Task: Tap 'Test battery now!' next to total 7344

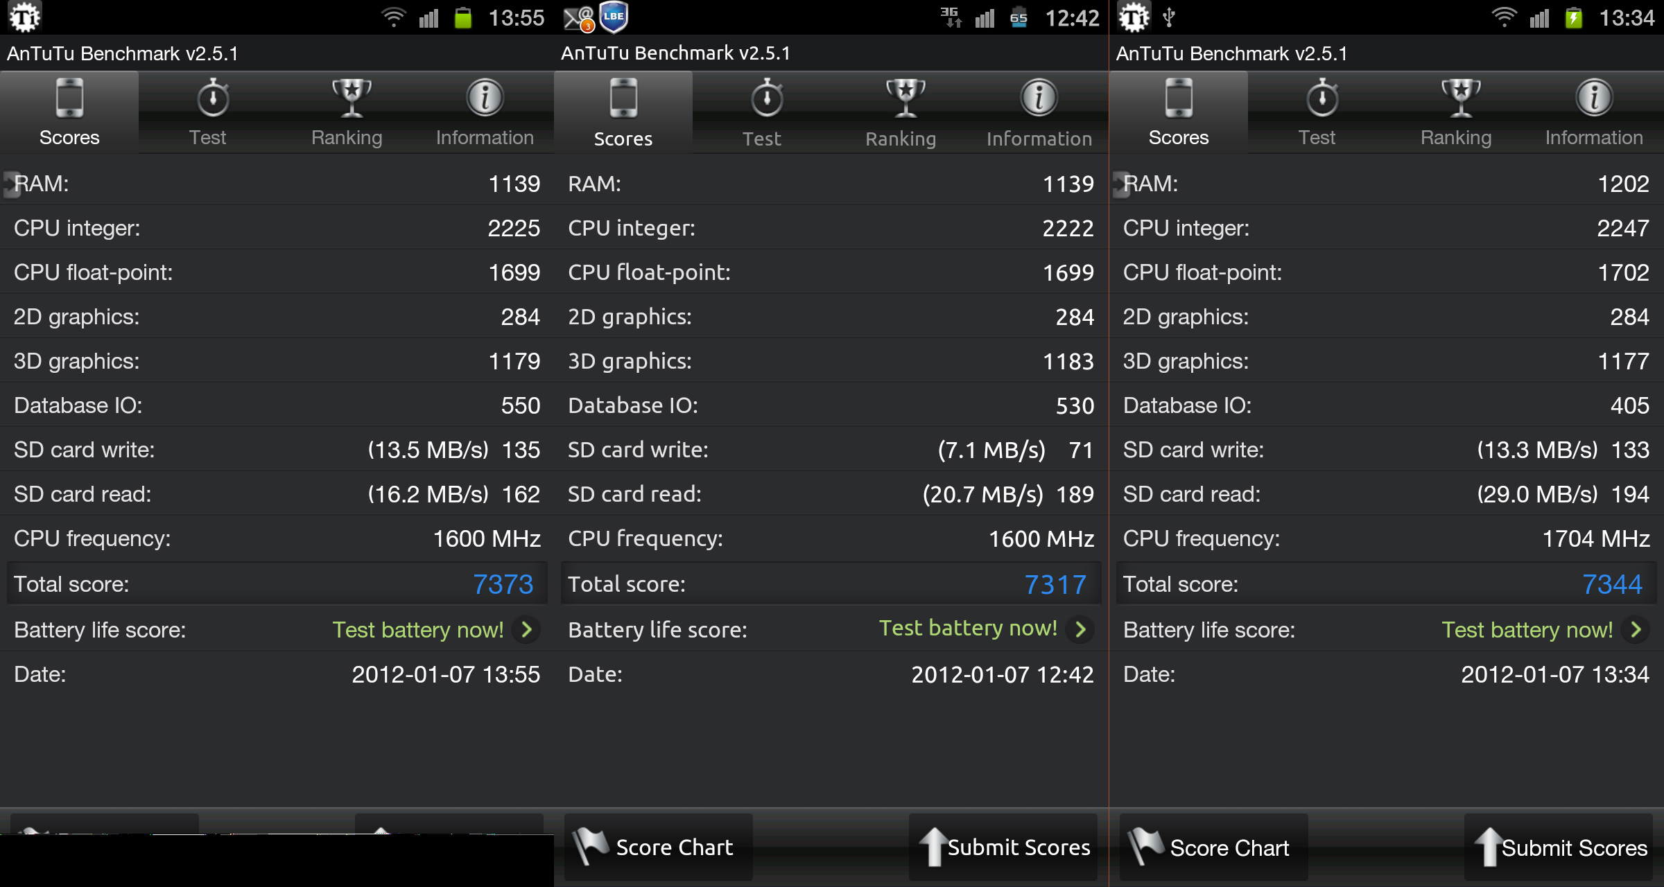Action: pyautogui.click(x=1527, y=629)
